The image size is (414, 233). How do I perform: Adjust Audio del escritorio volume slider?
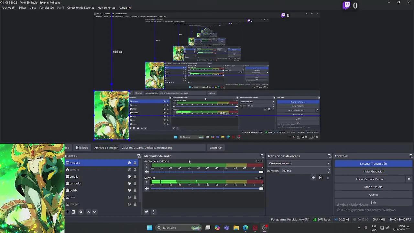pos(207,172)
